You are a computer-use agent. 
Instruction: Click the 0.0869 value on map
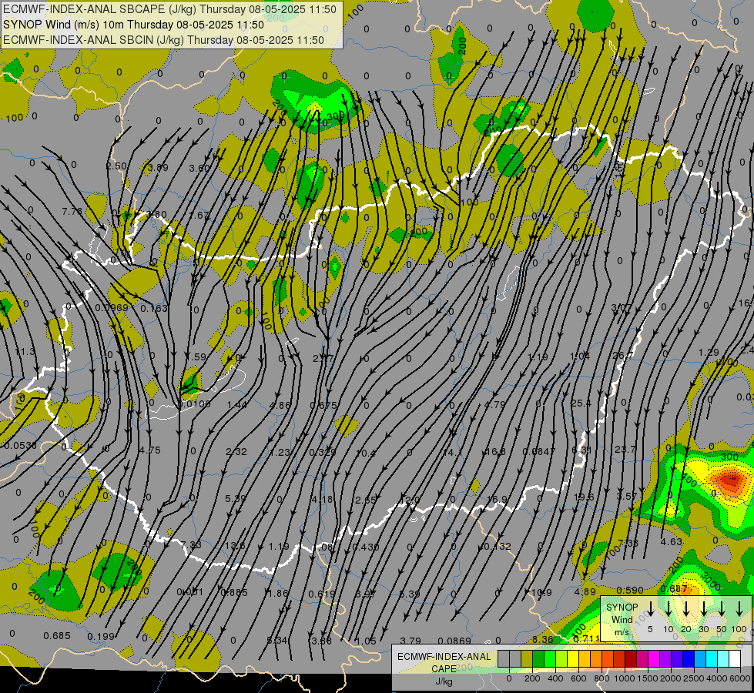coord(454,641)
